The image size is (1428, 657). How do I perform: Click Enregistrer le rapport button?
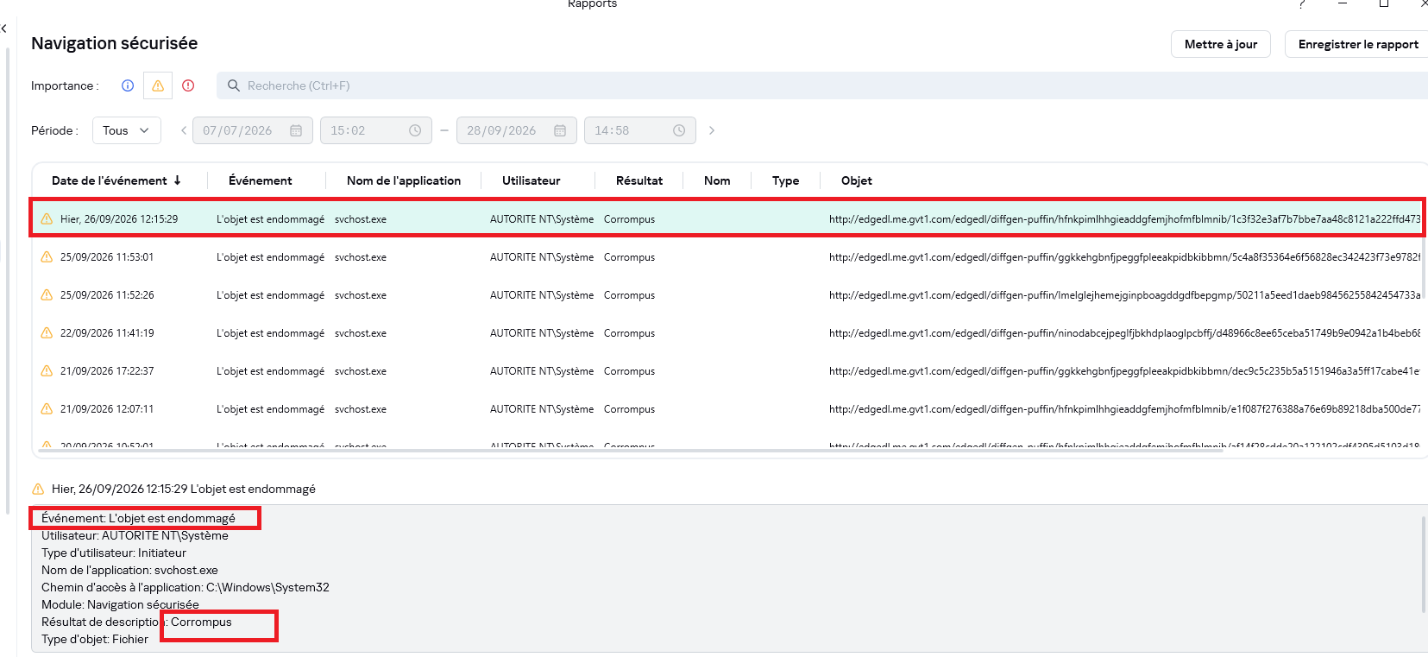pos(1358,44)
